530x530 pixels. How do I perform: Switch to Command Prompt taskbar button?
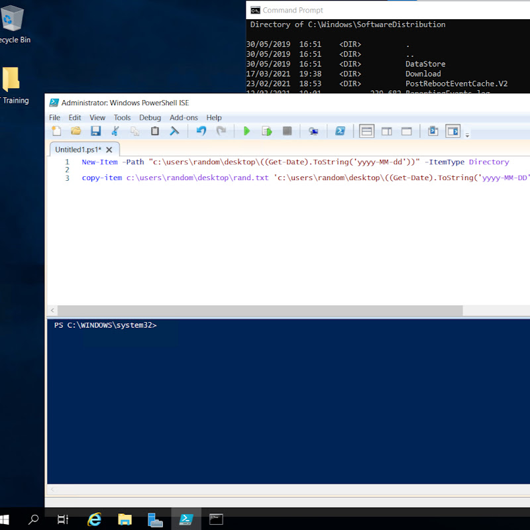point(216,519)
